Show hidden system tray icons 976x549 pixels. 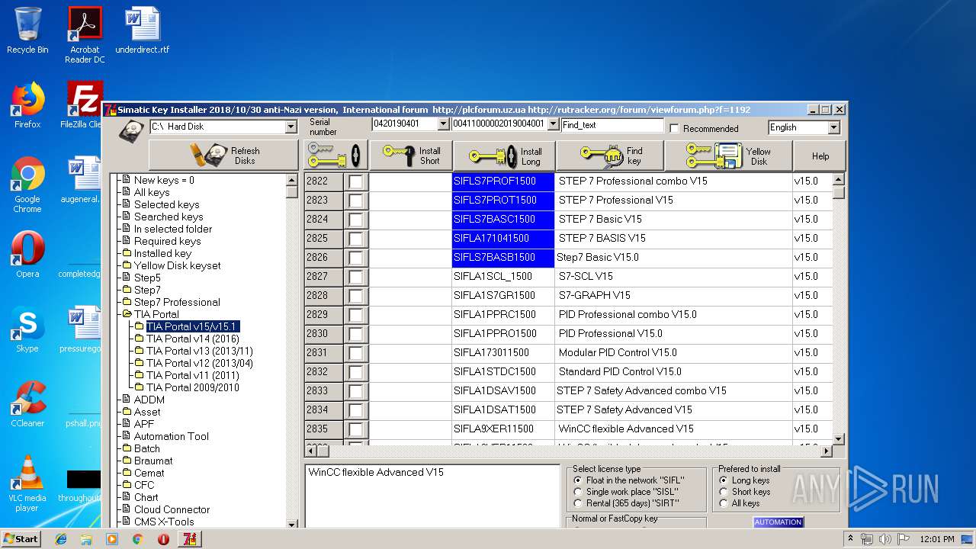pos(850,539)
